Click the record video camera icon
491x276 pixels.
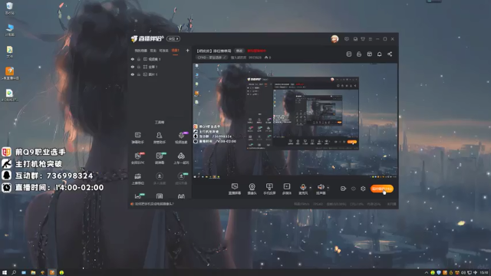(343, 189)
